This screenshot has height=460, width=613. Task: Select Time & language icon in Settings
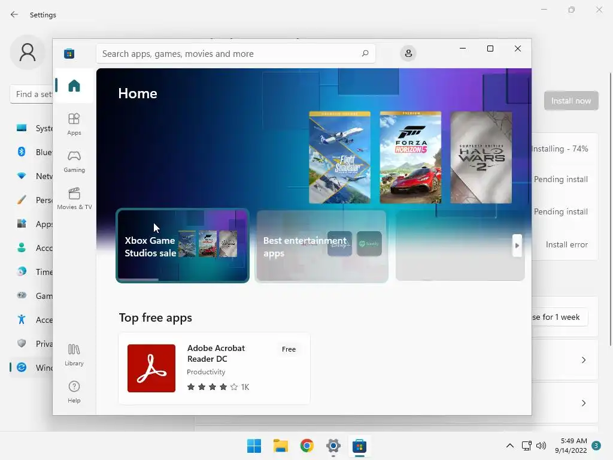[x=22, y=271]
